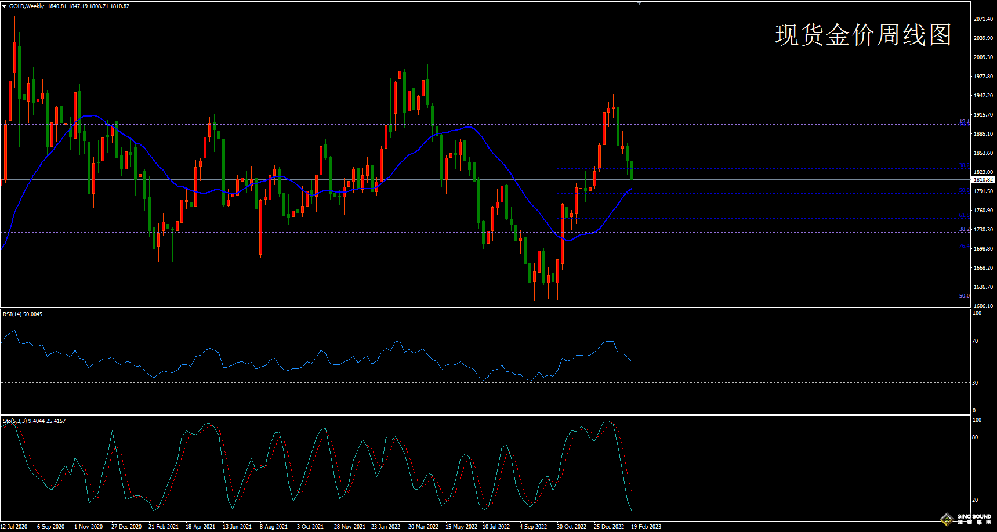Click the current price tag 1810.82
The image size is (997, 532).
click(x=983, y=180)
